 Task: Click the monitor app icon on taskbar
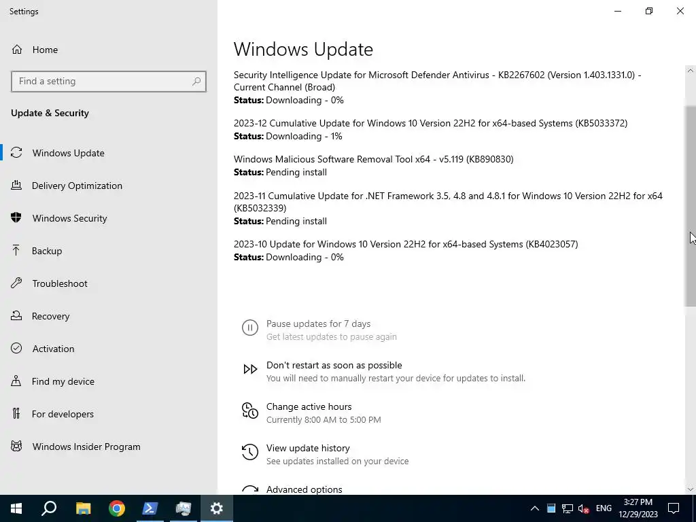click(x=184, y=508)
